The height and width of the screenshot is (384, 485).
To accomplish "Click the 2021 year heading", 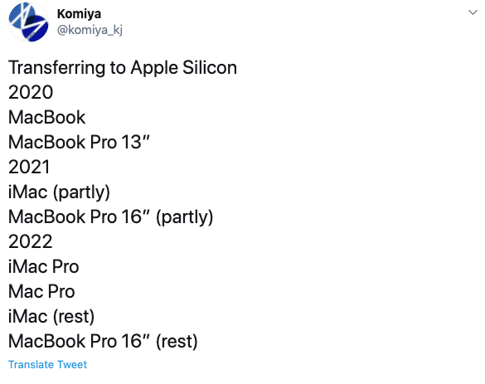I will point(29,167).
